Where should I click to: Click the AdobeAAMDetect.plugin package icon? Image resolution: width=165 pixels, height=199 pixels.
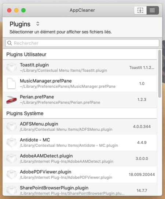click(11, 158)
